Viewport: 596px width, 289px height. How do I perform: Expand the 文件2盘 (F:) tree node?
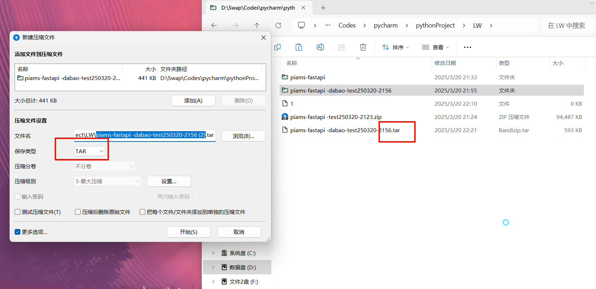(213, 281)
